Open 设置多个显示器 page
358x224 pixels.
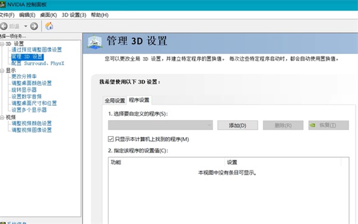[x=29, y=110]
